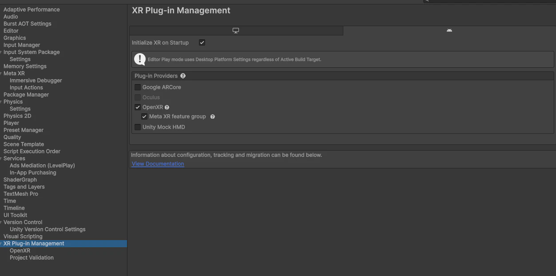Open Script Execution Order
This screenshot has height=276, width=556.
[32, 151]
